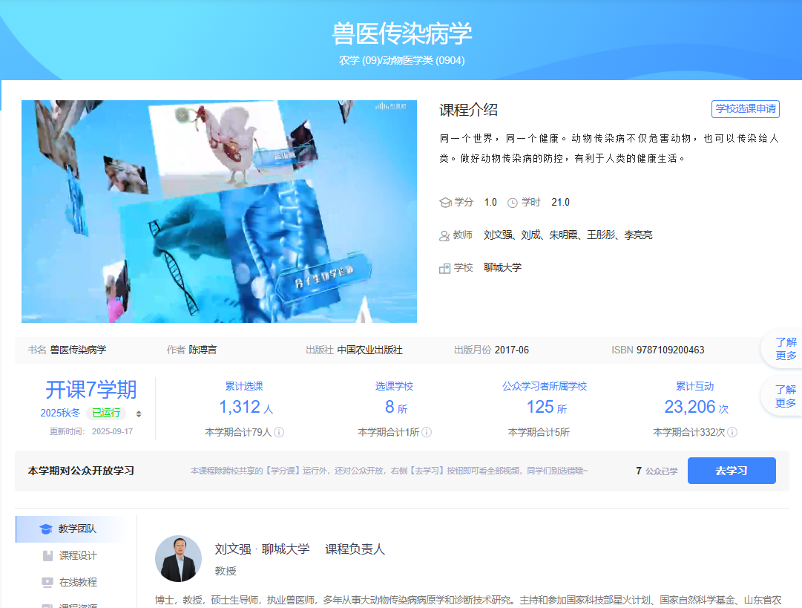This screenshot has width=802, height=608.
Task: Open 课程设计 sidebar section
Action: point(77,555)
